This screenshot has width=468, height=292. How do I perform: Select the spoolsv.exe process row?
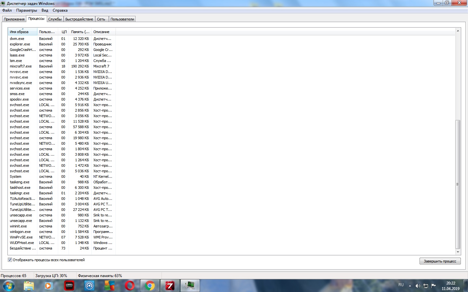(62, 99)
